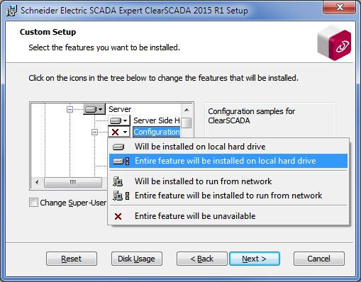The image size is (361, 282).
Task: Open the Server Side Help feature dropdown
Action: point(119,120)
